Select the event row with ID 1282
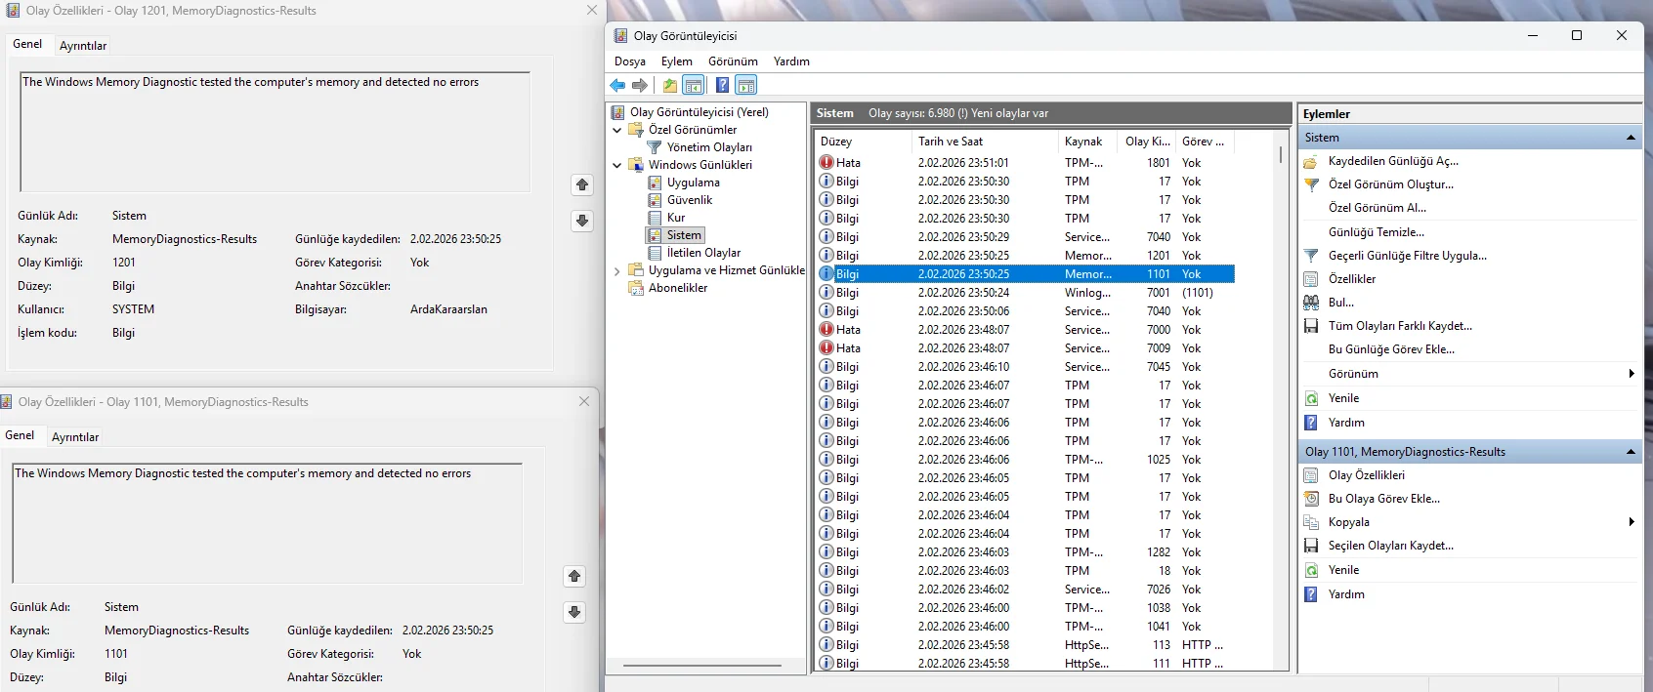The image size is (1653, 692). click(x=1026, y=552)
